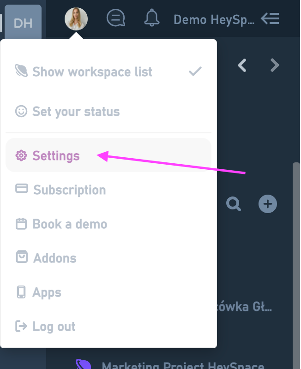Click the search magnifier icon
The width and height of the screenshot is (301, 369).
point(234,204)
